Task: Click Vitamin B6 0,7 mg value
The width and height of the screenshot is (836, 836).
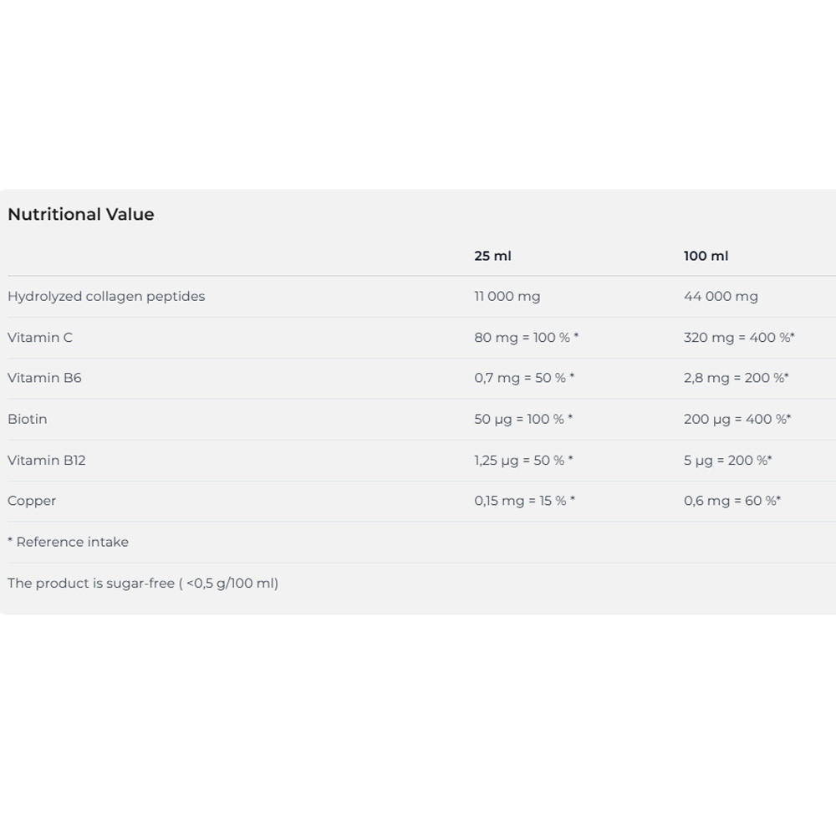Action: [523, 378]
